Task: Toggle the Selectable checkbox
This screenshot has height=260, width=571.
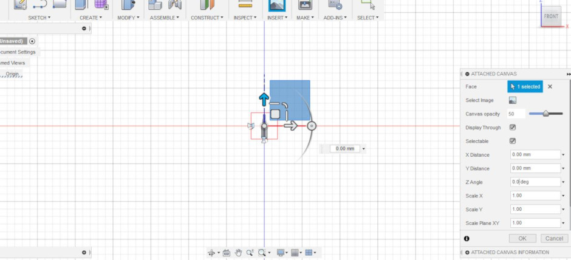Action: click(513, 141)
